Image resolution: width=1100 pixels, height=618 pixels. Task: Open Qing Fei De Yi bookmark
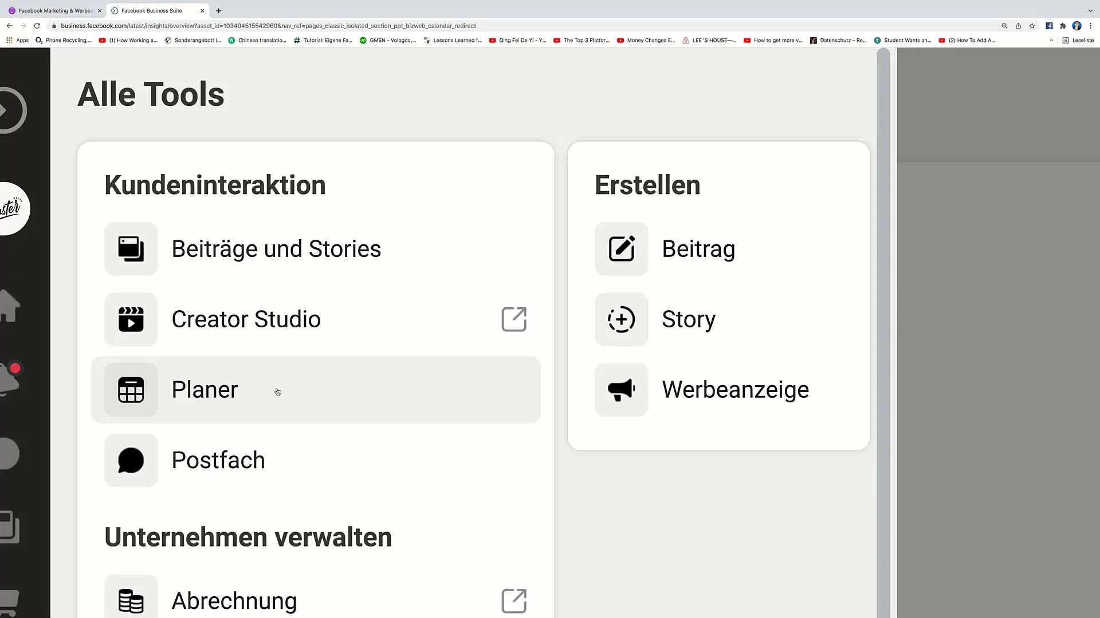click(x=517, y=40)
